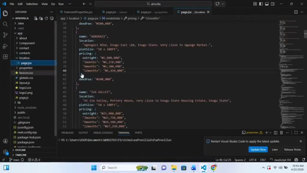Kill the terminal with trash icon
307x173 pixels.
281,133
